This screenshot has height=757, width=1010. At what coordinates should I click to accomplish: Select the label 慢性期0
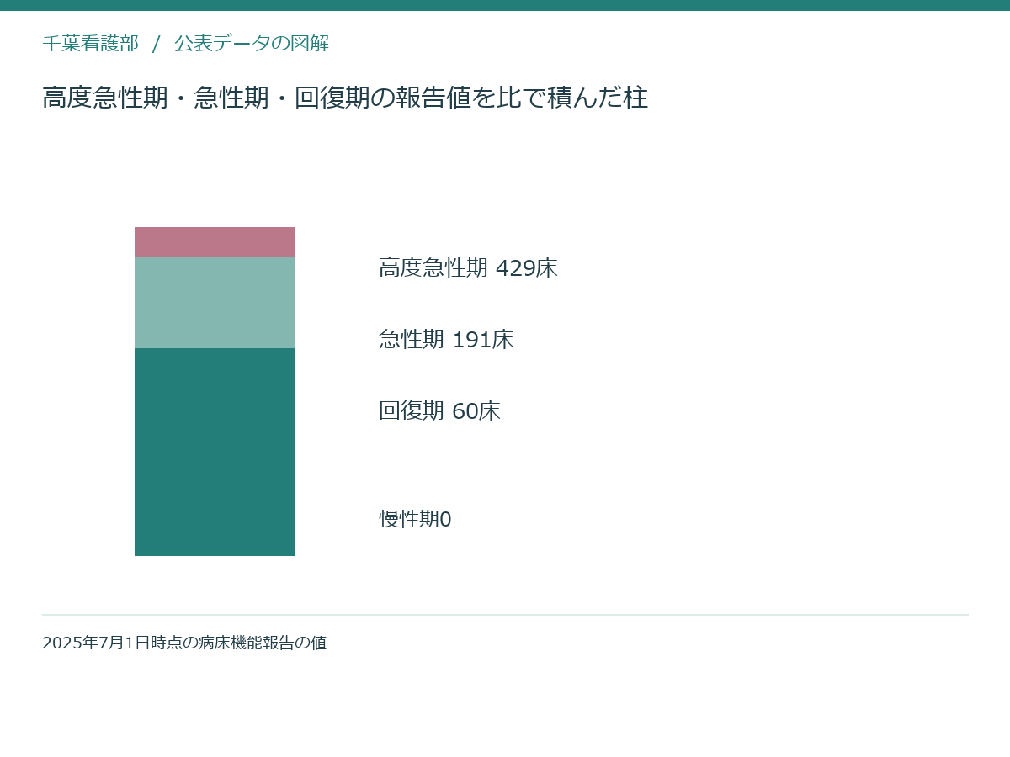(x=415, y=519)
